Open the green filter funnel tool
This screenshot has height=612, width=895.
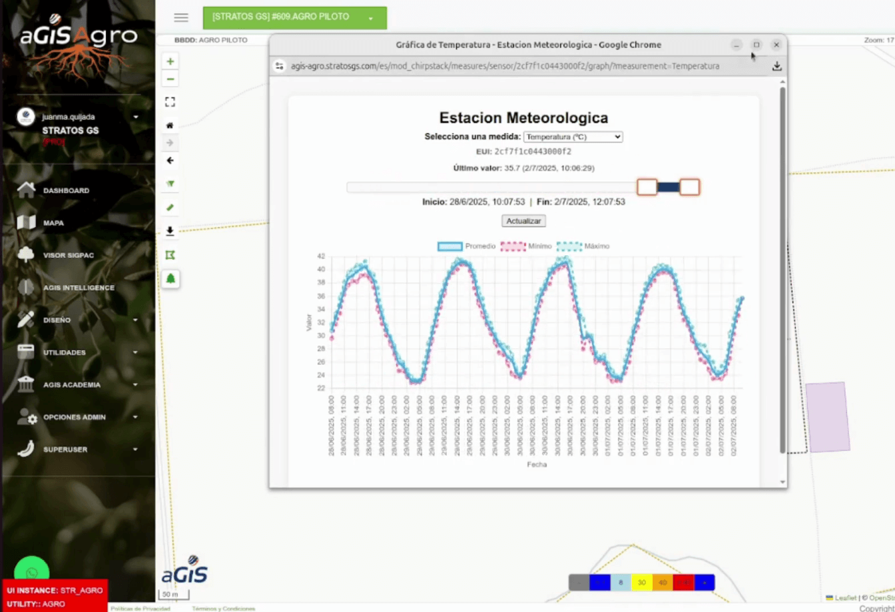pyautogui.click(x=170, y=184)
